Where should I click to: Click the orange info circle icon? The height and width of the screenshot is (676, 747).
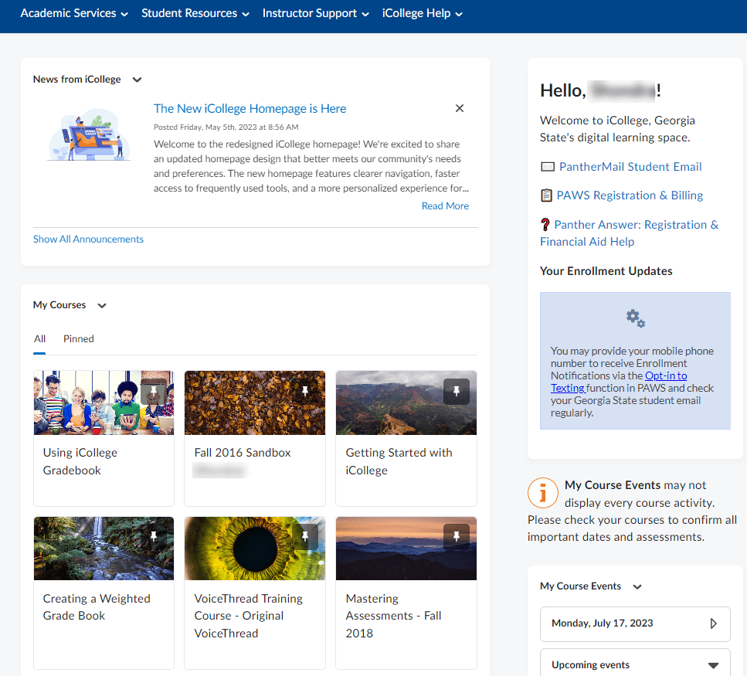coord(542,493)
